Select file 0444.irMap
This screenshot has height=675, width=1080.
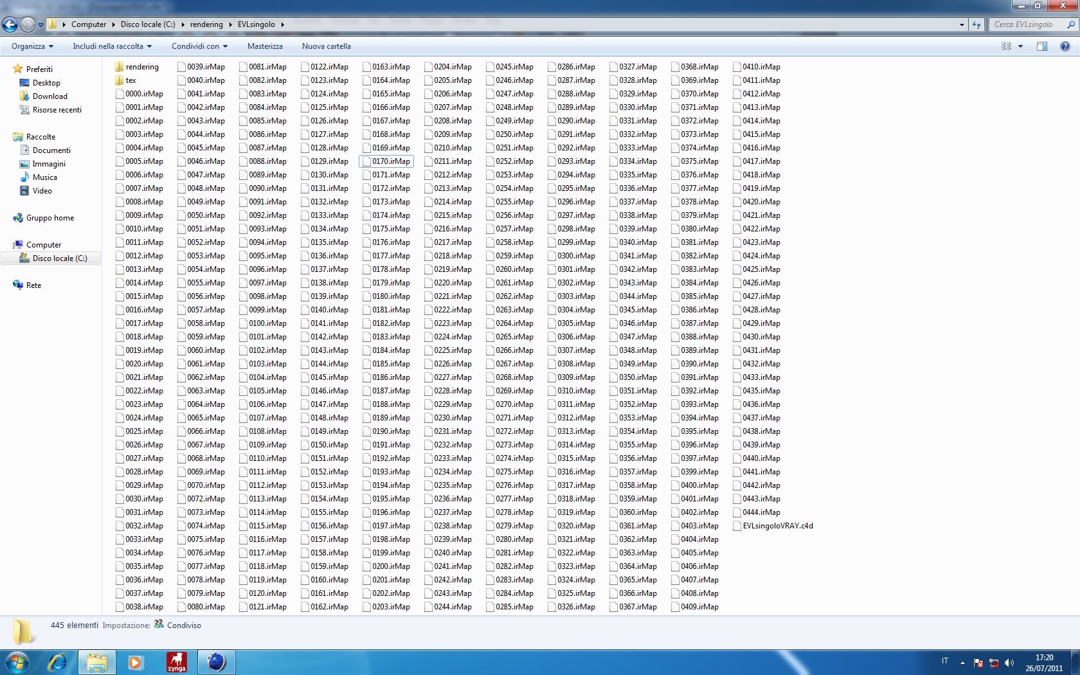757,512
